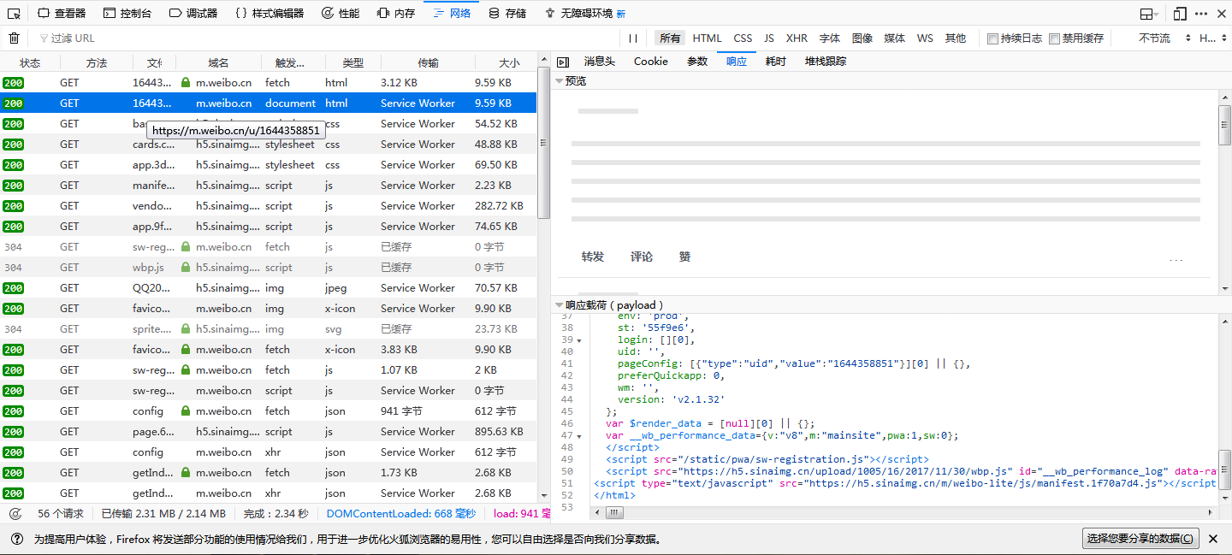Switch to the 样式编辑器 tab
This screenshot has width=1232, height=555.
coord(269,14)
